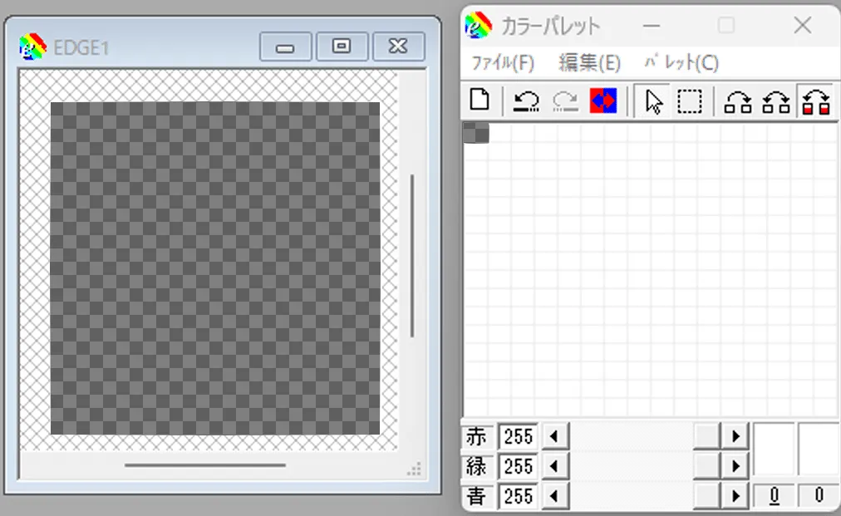Undo the last palette edit
Image resolution: width=841 pixels, height=516 pixels.
[525, 101]
